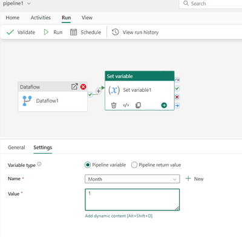Switch to the General tab
This screenshot has height=237, width=242.
[16, 148]
